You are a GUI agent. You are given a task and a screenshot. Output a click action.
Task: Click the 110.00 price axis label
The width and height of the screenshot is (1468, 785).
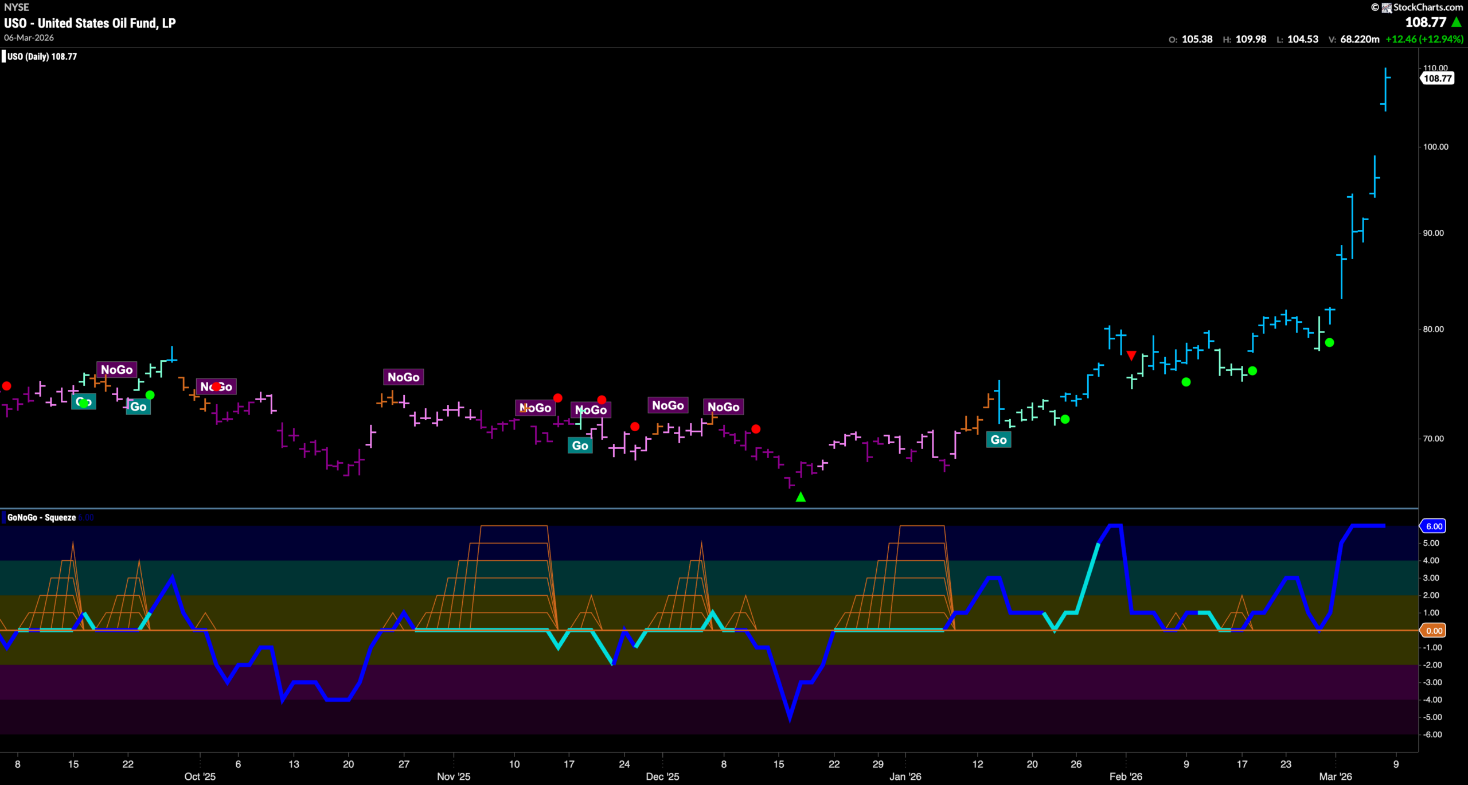(x=1436, y=68)
